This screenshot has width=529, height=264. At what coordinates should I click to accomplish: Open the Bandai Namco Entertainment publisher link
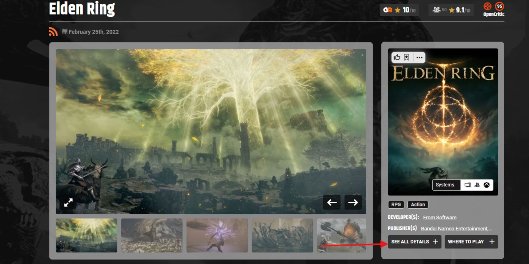(456, 229)
